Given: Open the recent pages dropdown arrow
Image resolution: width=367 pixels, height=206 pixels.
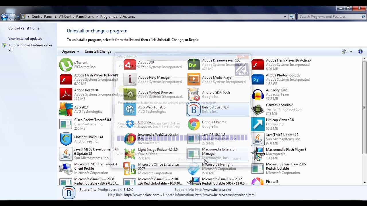Looking at the screenshot, I should (18, 17).
